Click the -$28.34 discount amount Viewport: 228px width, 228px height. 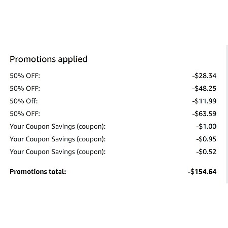[204, 75]
